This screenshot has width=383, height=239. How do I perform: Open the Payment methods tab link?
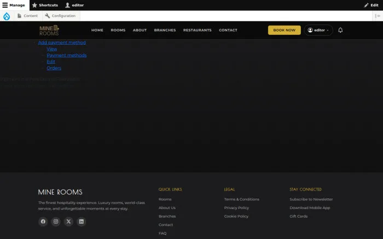tap(66, 55)
